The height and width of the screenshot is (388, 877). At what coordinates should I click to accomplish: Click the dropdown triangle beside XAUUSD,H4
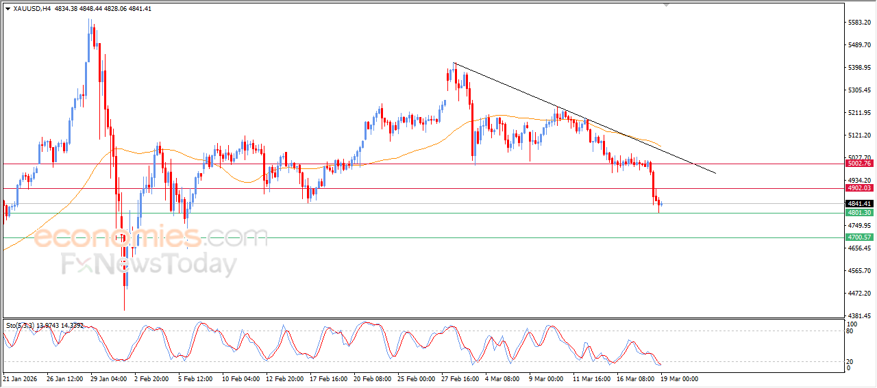(8, 9)
